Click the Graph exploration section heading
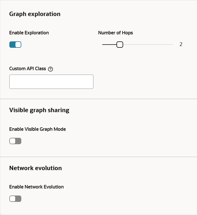The width and height of the screenshot is (197, 215). tap(35, 14)
